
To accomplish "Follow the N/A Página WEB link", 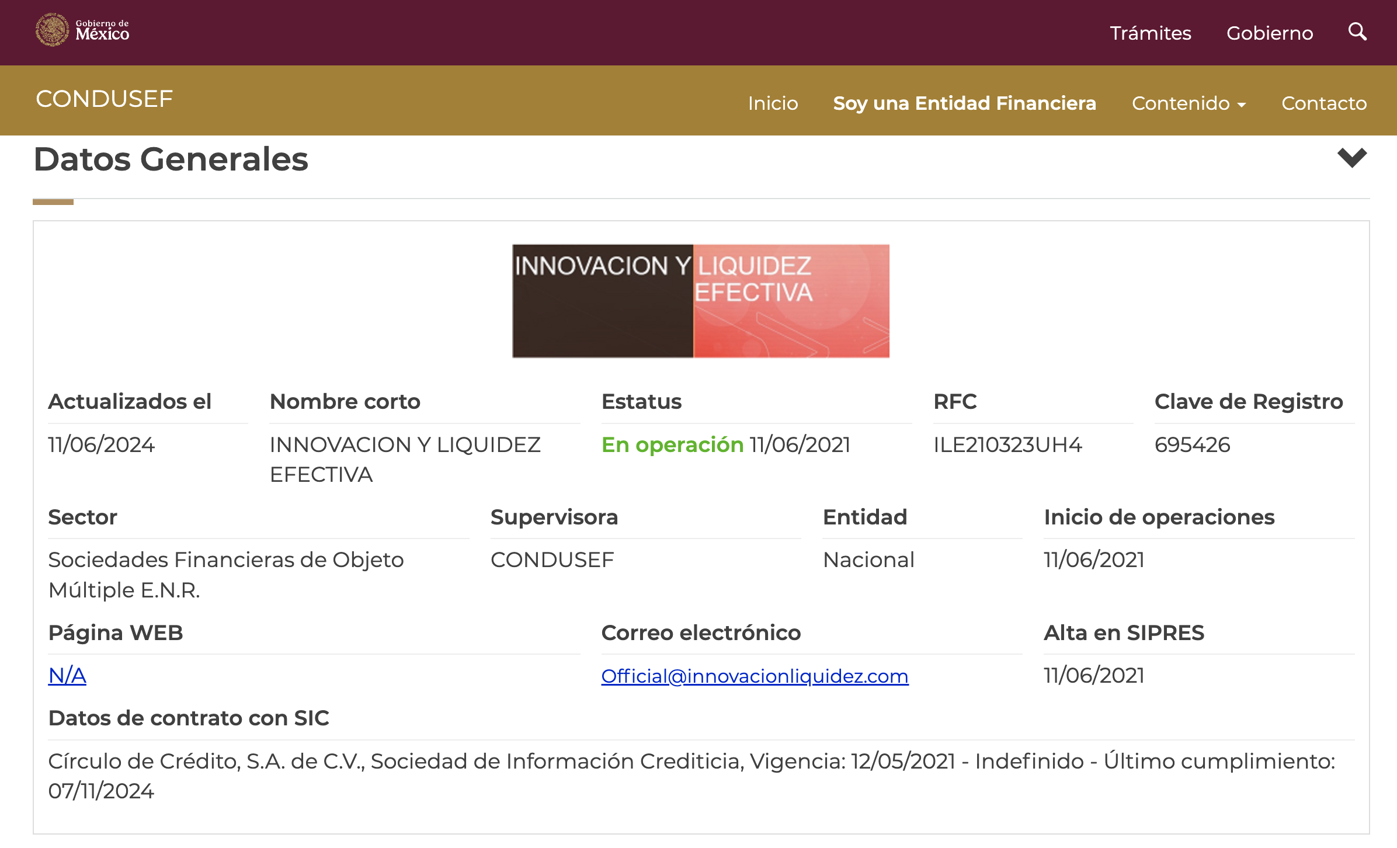I will pos(67,676).
